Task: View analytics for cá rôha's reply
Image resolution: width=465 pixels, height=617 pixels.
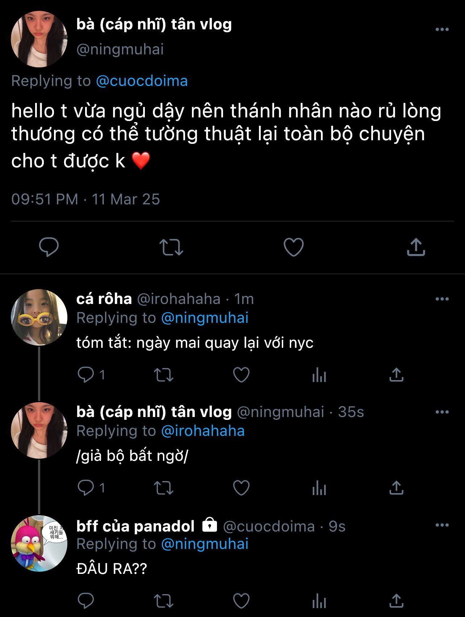Action: click(x=319, y=375)
